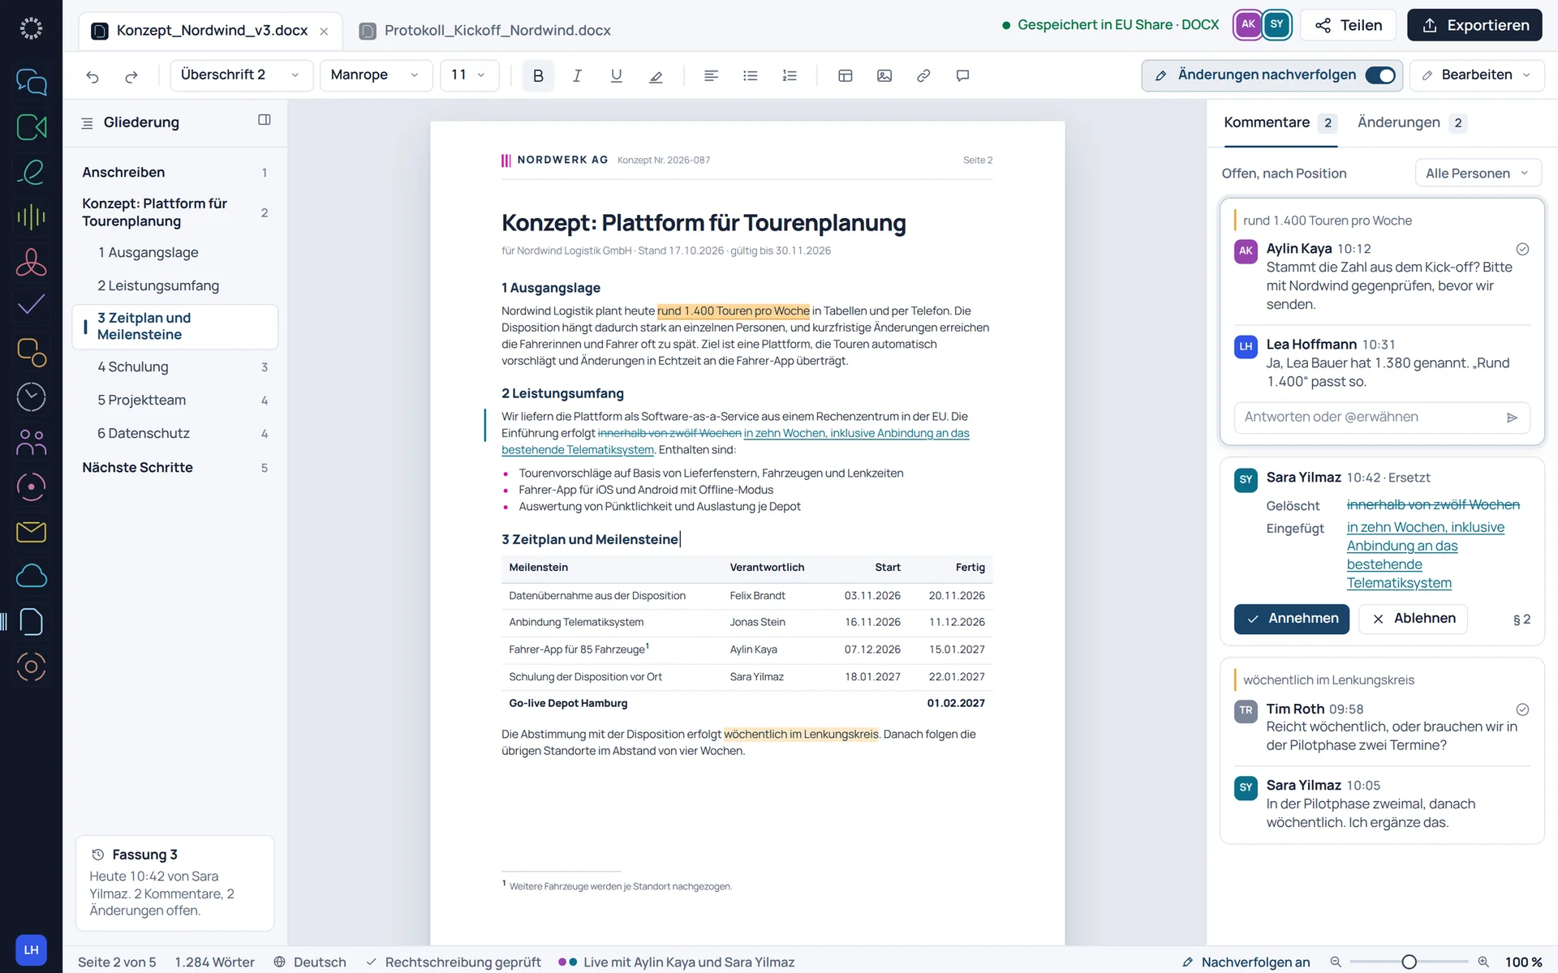Go to 4 Schulung in outline
The image size is (1558, 973).
pyautogui.click(x=174, y=367)
